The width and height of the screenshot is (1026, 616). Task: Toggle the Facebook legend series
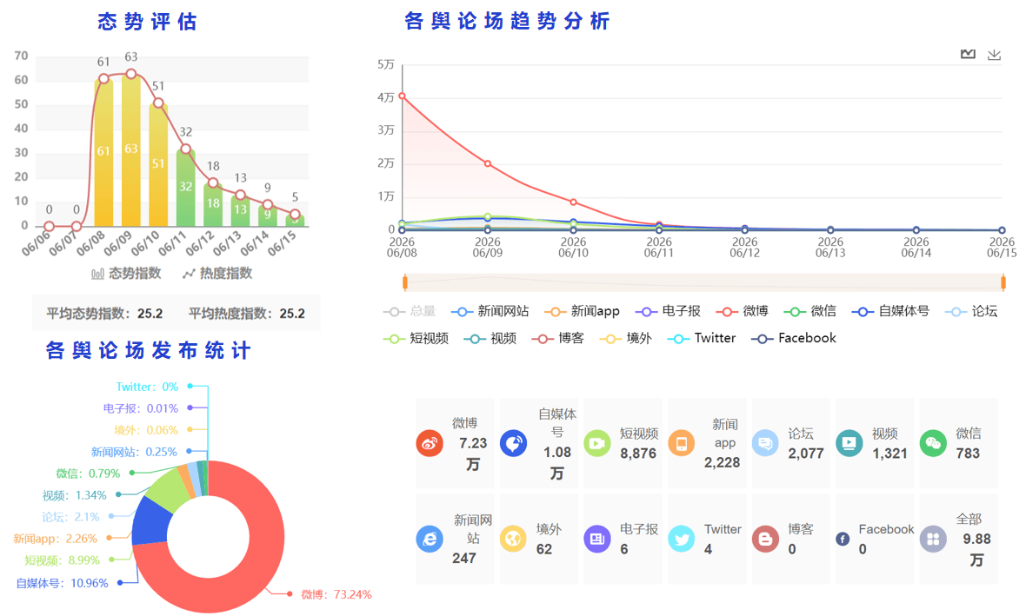click(x=794, y=338)
